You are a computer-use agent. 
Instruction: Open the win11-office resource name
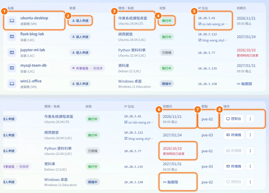pyautogui.click(x=31, y=81)
